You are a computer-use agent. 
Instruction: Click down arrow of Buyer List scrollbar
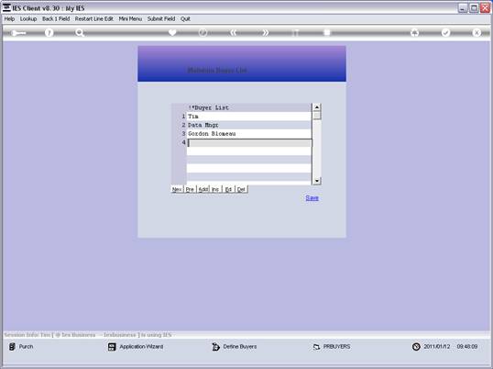[x=317, y=181]
